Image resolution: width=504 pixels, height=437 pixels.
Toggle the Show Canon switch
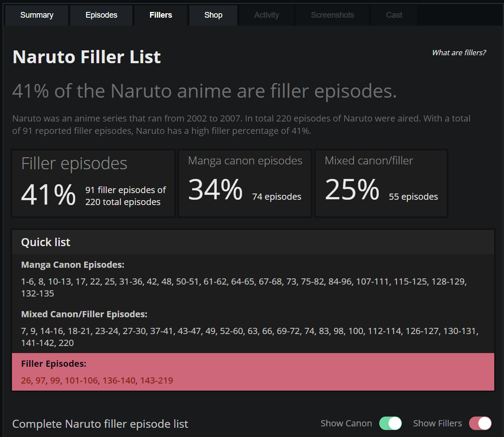[390, 423]
